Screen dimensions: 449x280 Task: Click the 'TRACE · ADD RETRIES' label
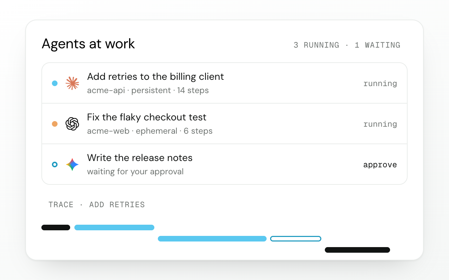[96, 205]
